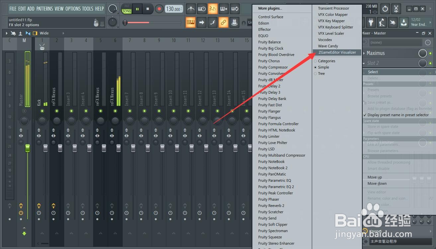This screenshot has width=436, height=249.
Task: Toggle note/clip grouping chain link icon
Action: [224, 23]
